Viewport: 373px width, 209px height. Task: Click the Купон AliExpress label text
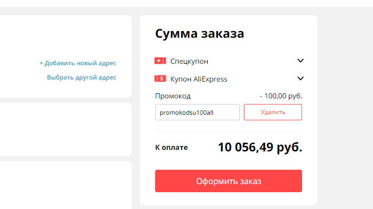coord(199,79)
